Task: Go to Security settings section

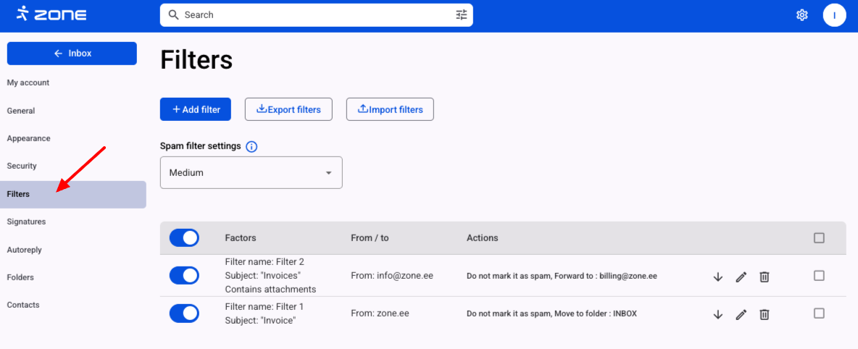Action: [x=22, y=166]
